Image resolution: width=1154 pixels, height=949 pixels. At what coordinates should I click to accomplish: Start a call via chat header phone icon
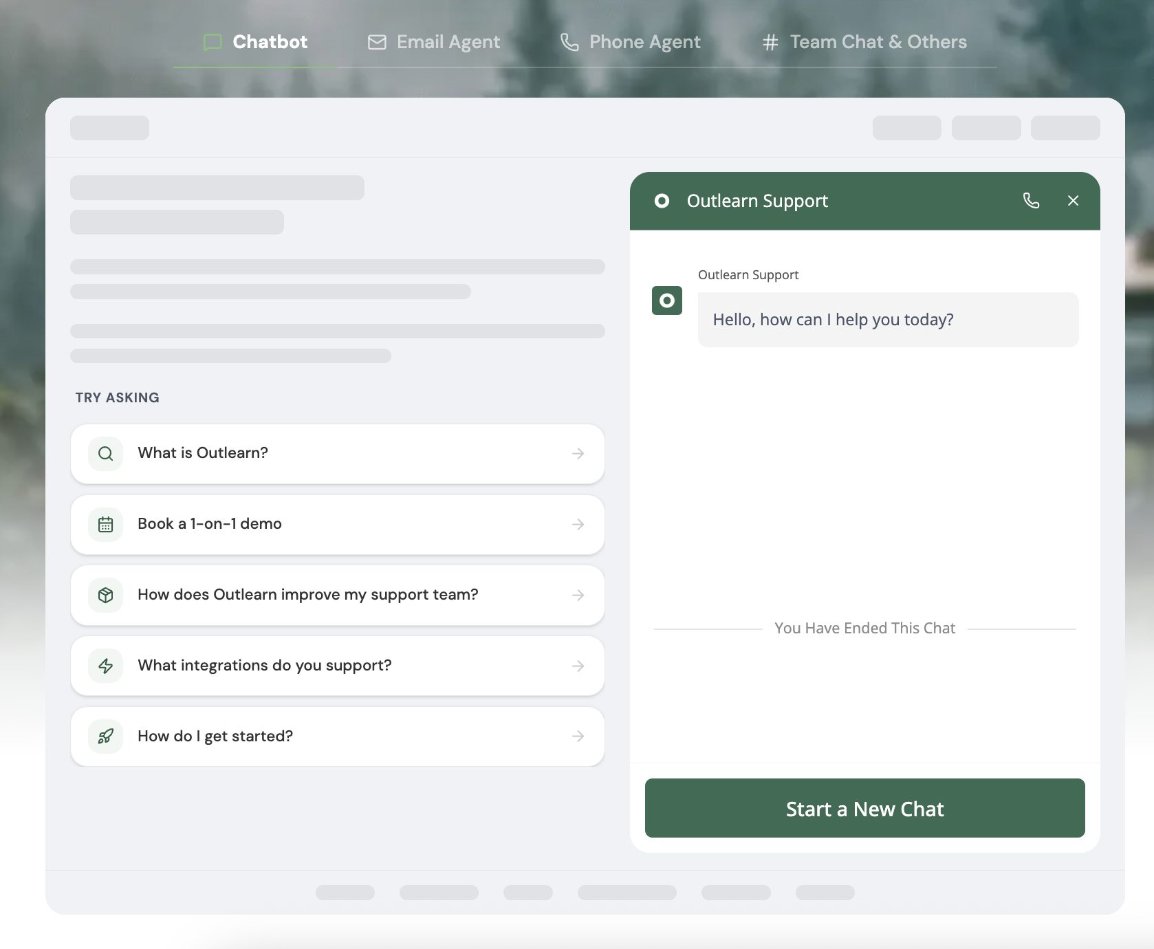tap(1031, 201)
